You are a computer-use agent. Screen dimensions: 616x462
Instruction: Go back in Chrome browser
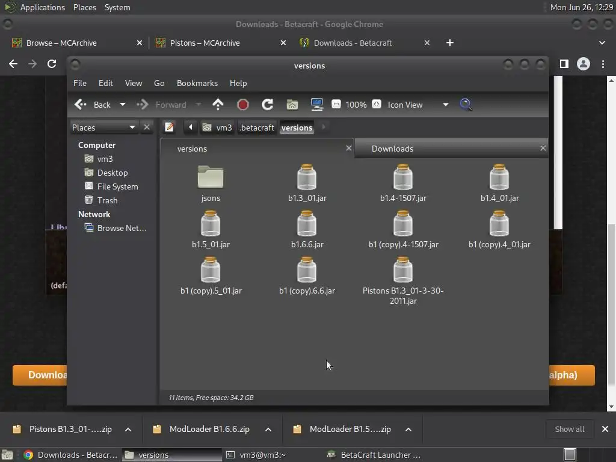click(13, 64)
